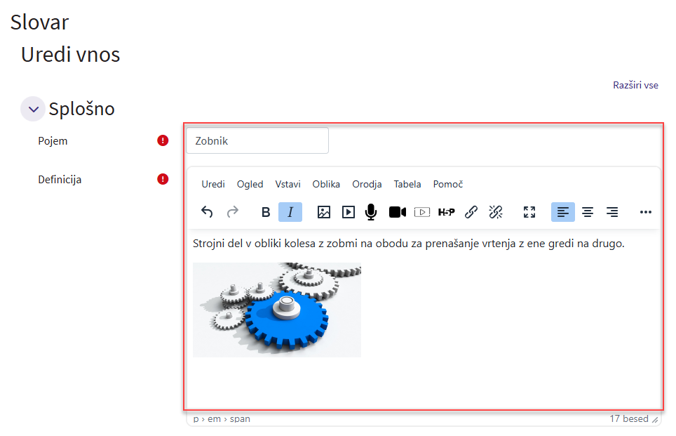This screenshot has width=676, height=436.
Task: Undo the last edit
Action: (x=207, y=212)
